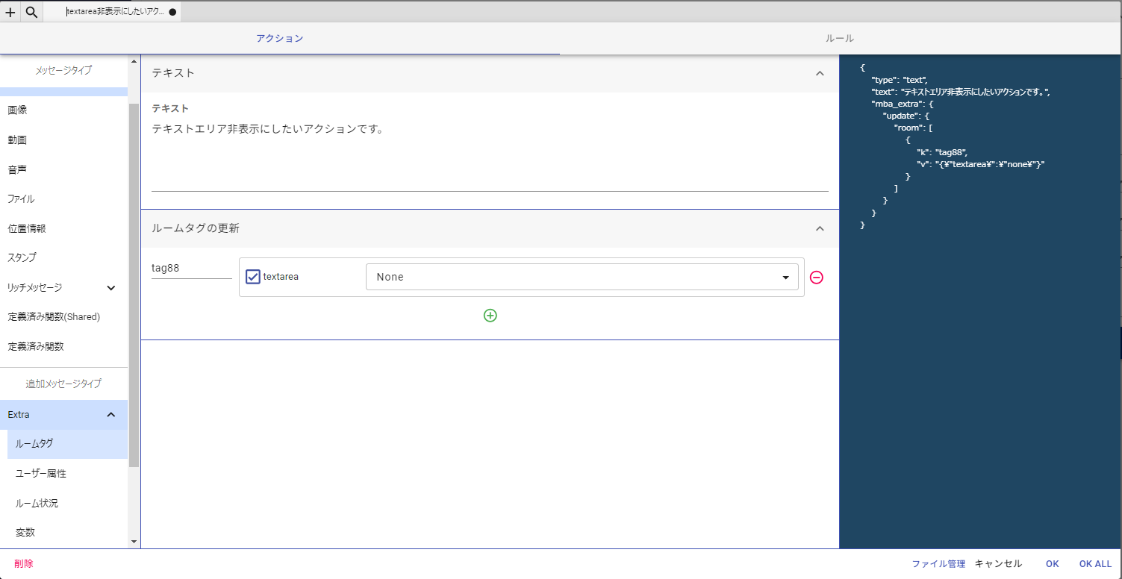Viewport: 1122px width, 579px height.
Task: Select 画像 message type
Action: tap(63, 110)
